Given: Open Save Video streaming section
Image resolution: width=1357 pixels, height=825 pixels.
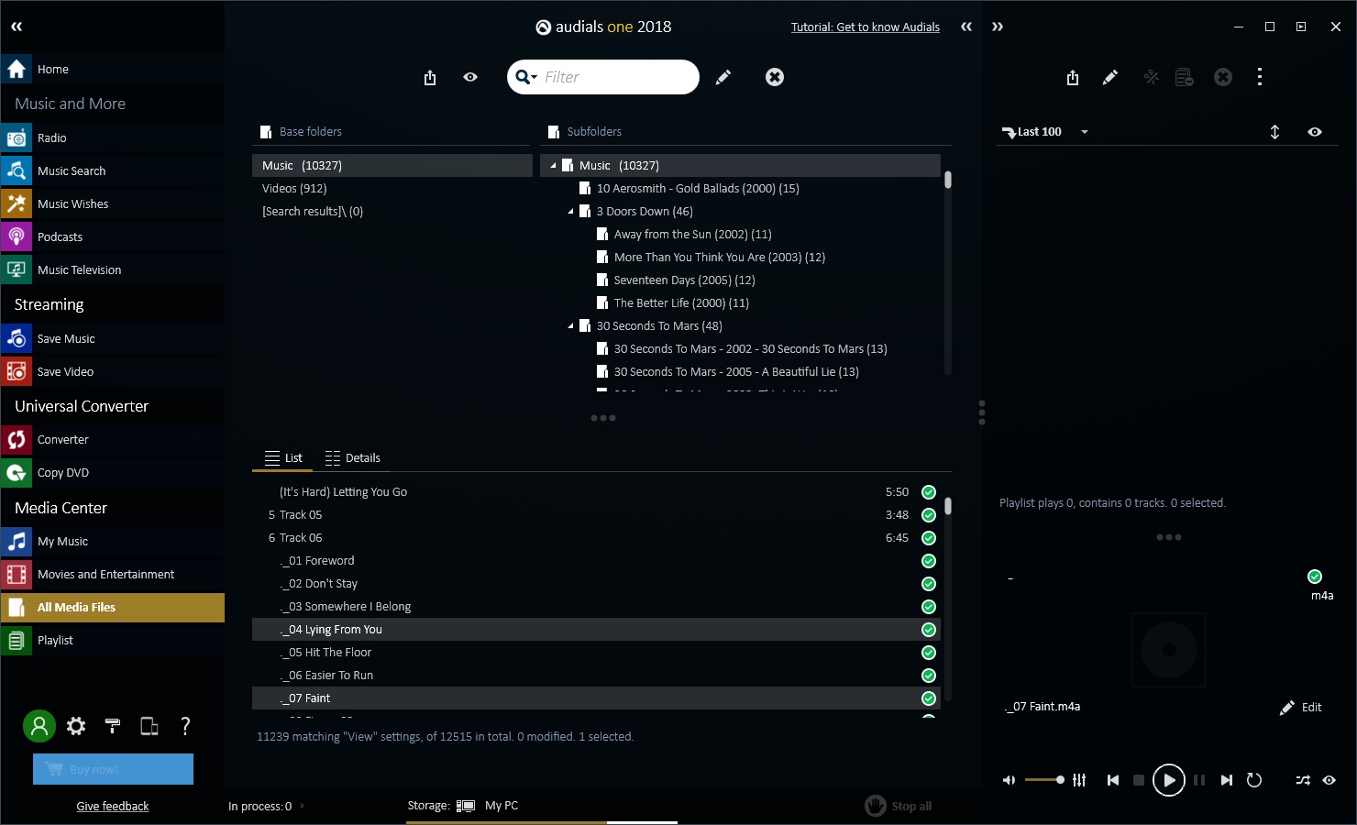Looking at the screenshot, I should (113, 372).
